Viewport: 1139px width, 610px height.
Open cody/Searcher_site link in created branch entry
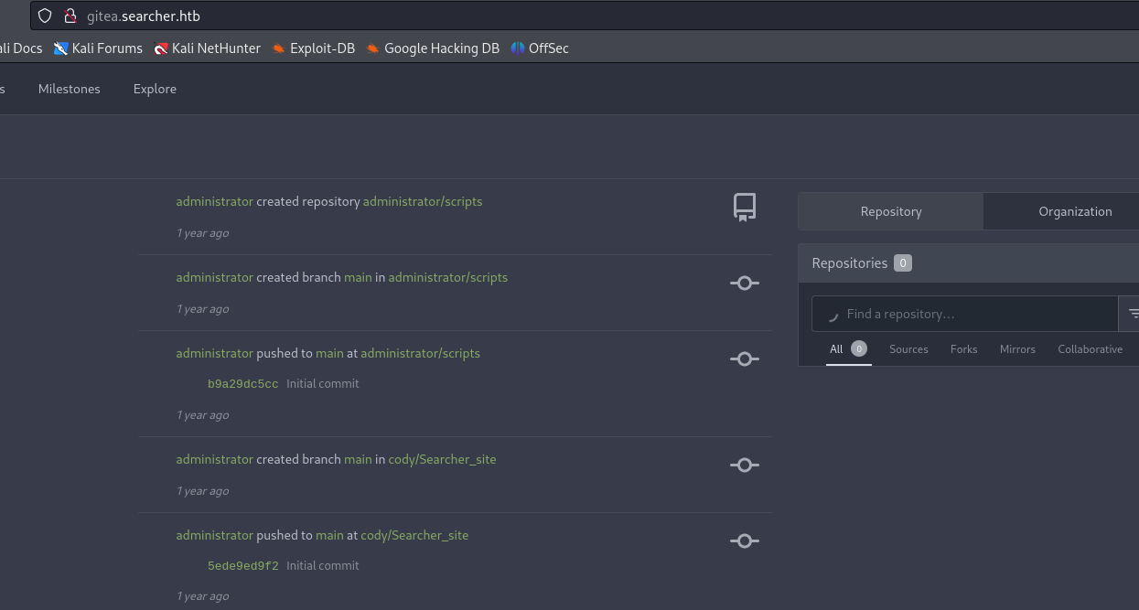pyautogui.click(x=443, y=459)
